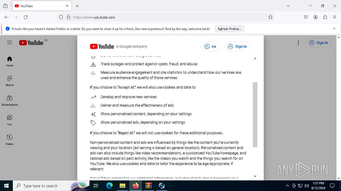Switch to Firefox taskbar icon
This screenshot has width=341, height=191.
pos(136,186)
